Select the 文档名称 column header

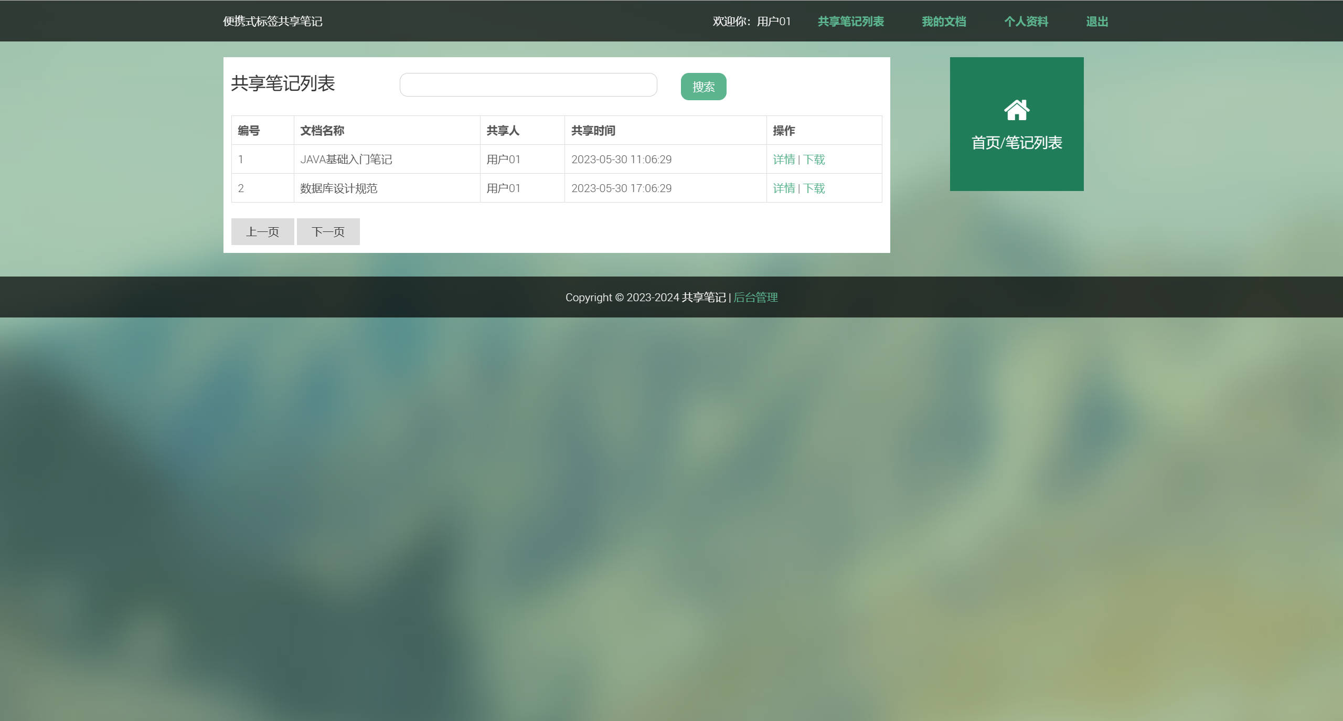322,131
